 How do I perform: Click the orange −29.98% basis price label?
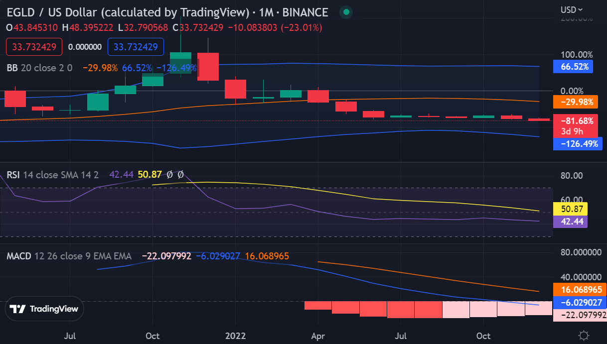point(575,102)
